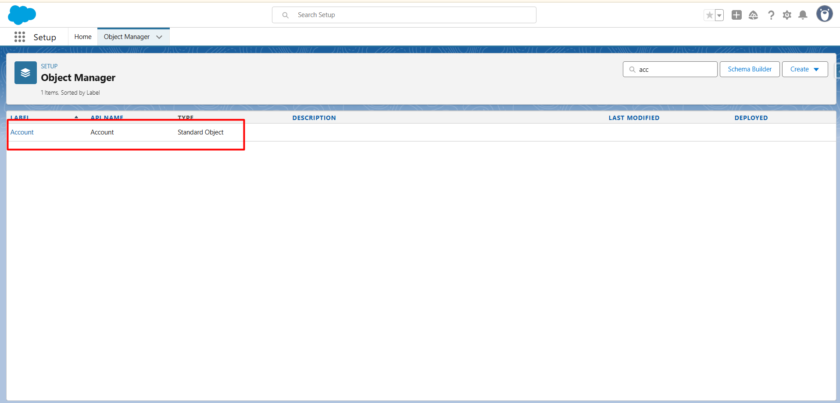Click the Setup app name label
Image resolution: width=840 pixels, height=403 pixels.
point(45,37)
